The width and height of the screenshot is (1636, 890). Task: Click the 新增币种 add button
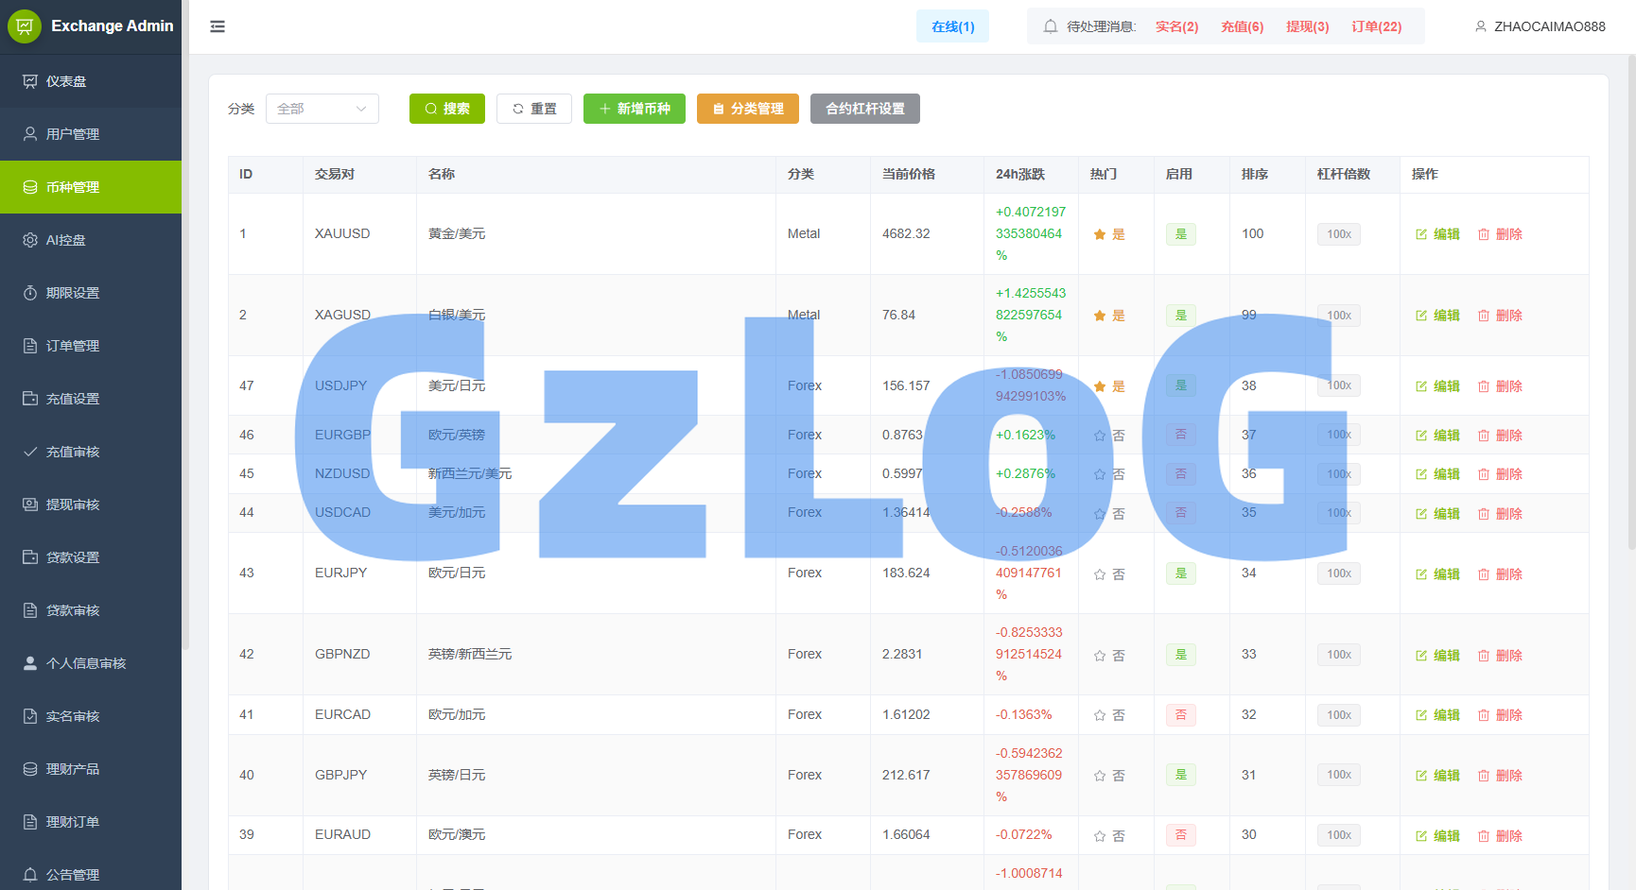[635, 109]
